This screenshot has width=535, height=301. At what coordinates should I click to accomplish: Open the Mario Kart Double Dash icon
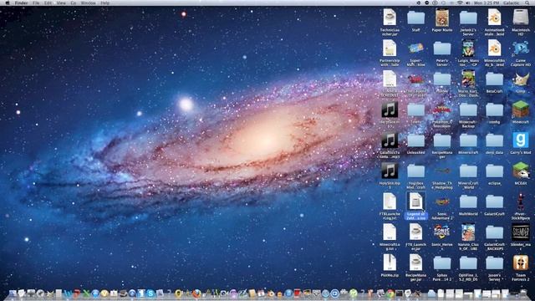[x=468, y=79]
